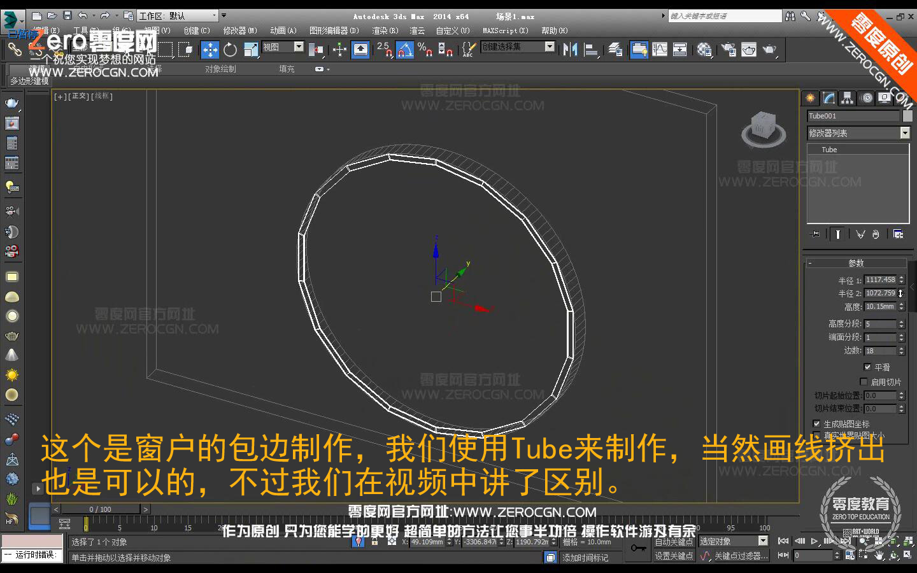Open the 修改器列表 dropdown

(858, 133)
